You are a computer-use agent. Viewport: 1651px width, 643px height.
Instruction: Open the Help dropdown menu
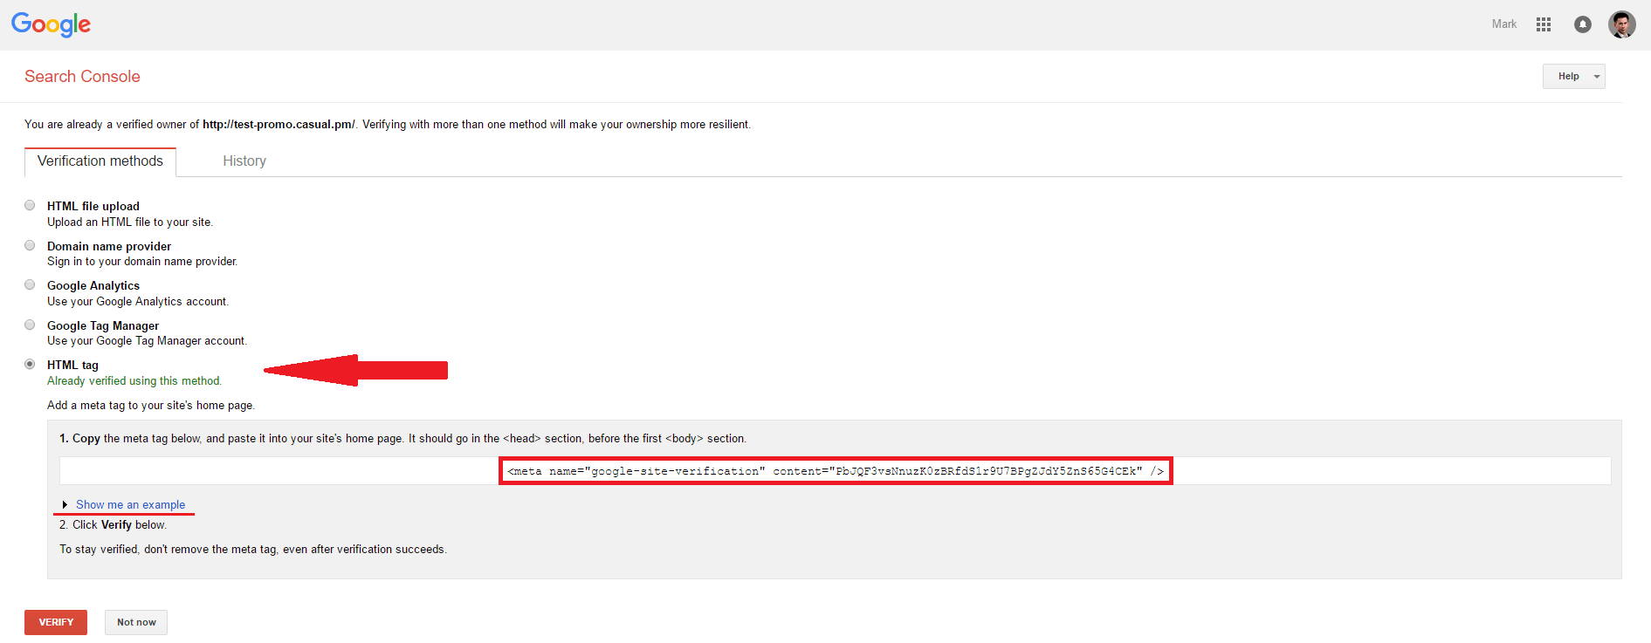tap(1572, 77)
